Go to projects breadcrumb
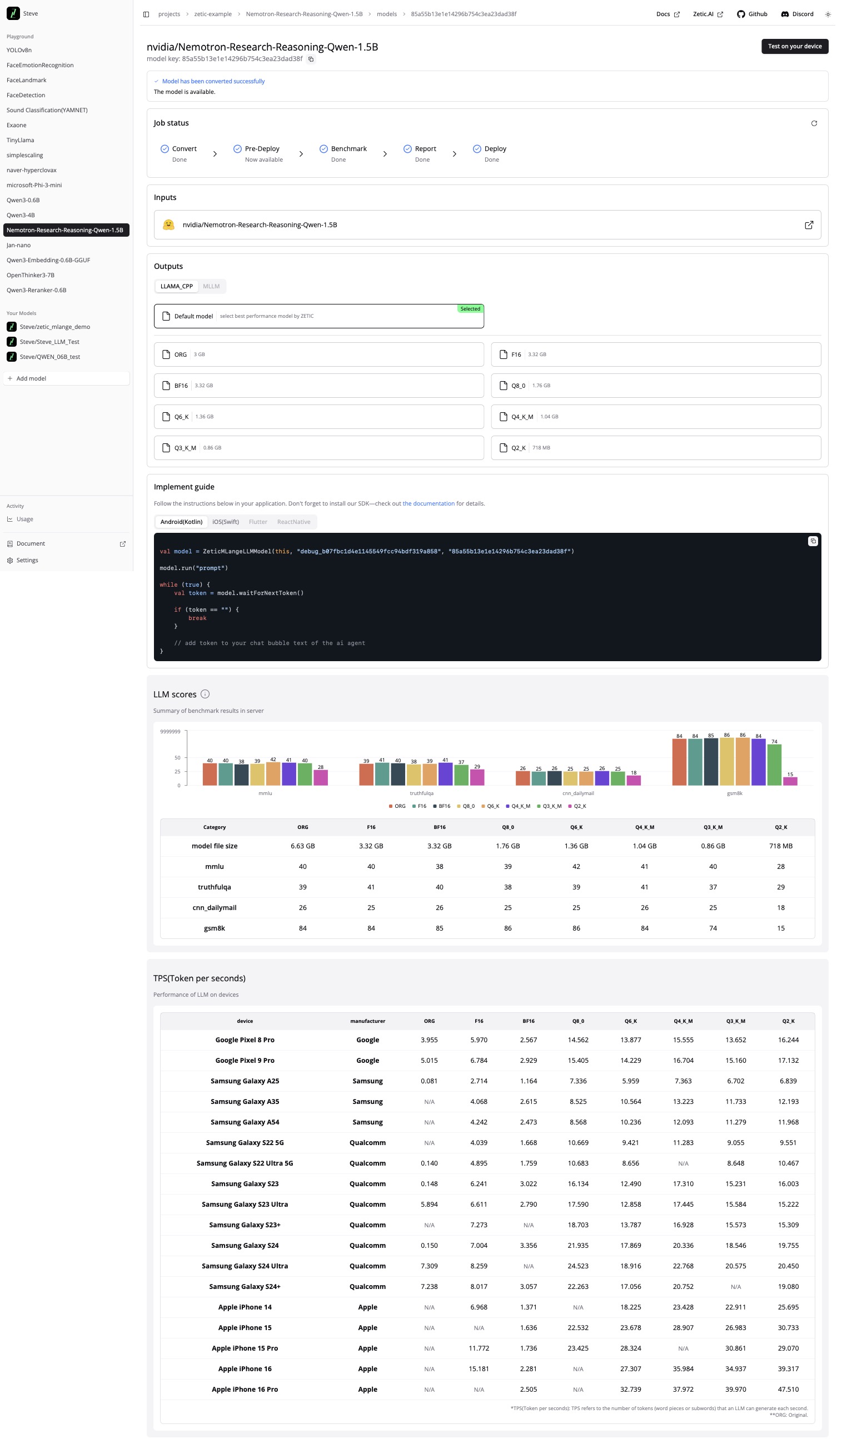842x1444 pixels. point(170,14)
